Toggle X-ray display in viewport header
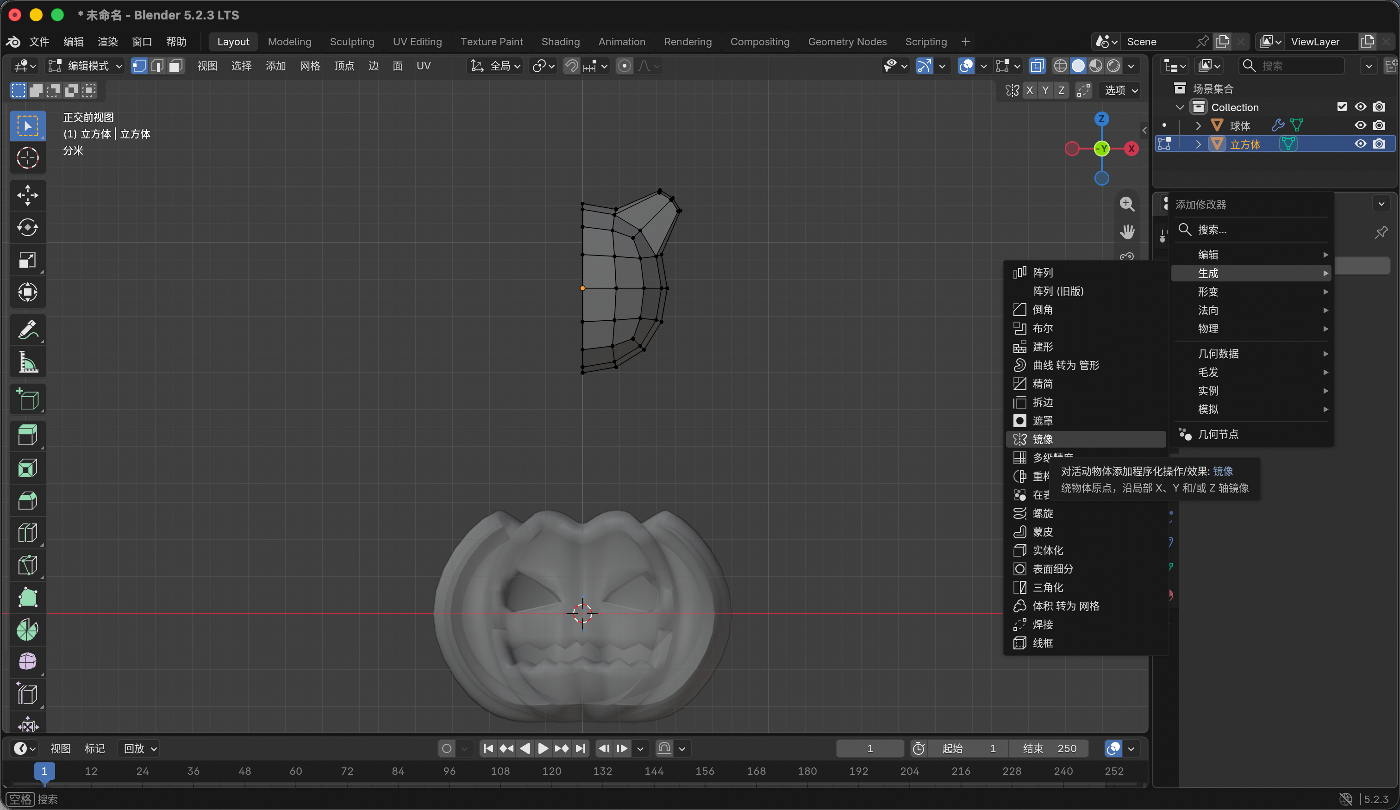 (1037, 66)
